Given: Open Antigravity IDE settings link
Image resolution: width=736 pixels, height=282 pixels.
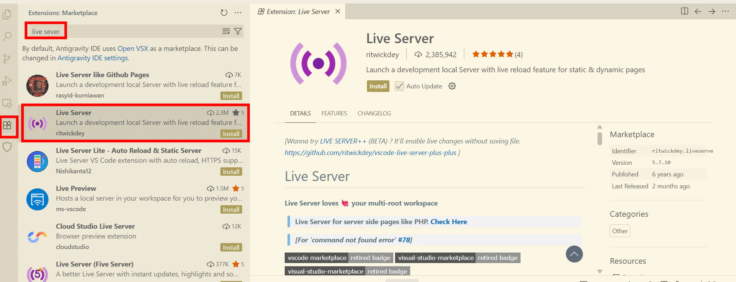Looking at the screenshot, I should coord(93,58).
